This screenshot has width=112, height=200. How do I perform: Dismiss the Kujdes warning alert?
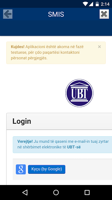pos(99,47)
